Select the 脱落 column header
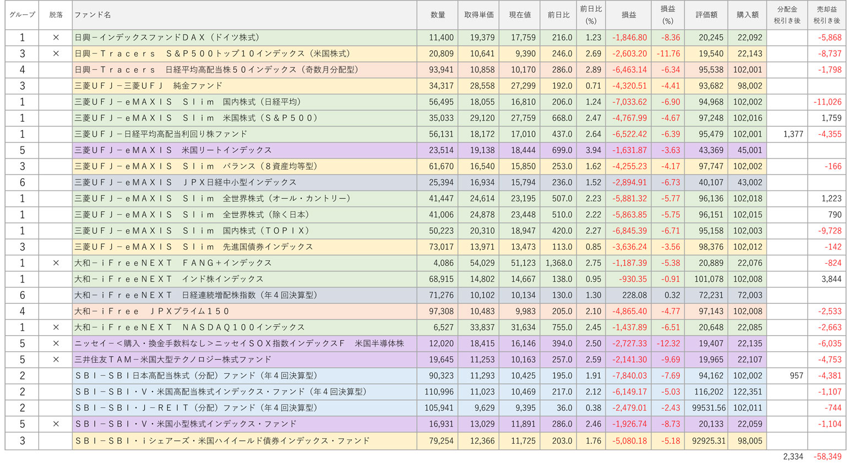This screenshot has height=464, width=854. pyautogui.click(x=56, y=15)
